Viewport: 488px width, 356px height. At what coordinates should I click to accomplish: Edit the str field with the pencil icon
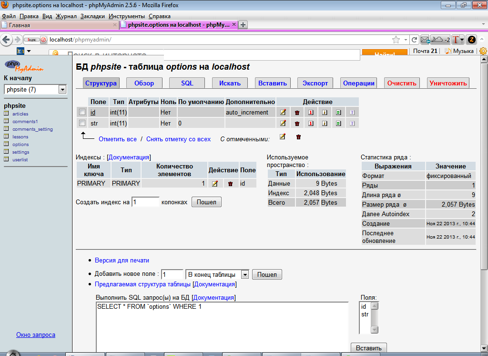283,123
